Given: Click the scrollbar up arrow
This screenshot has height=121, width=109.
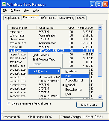Looking at the screenshot, I should pos(100,28).
